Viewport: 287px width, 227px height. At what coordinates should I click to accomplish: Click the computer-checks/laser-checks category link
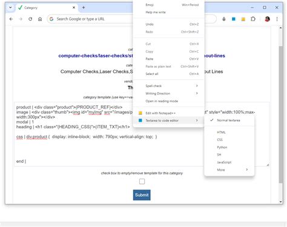[96, 56]
